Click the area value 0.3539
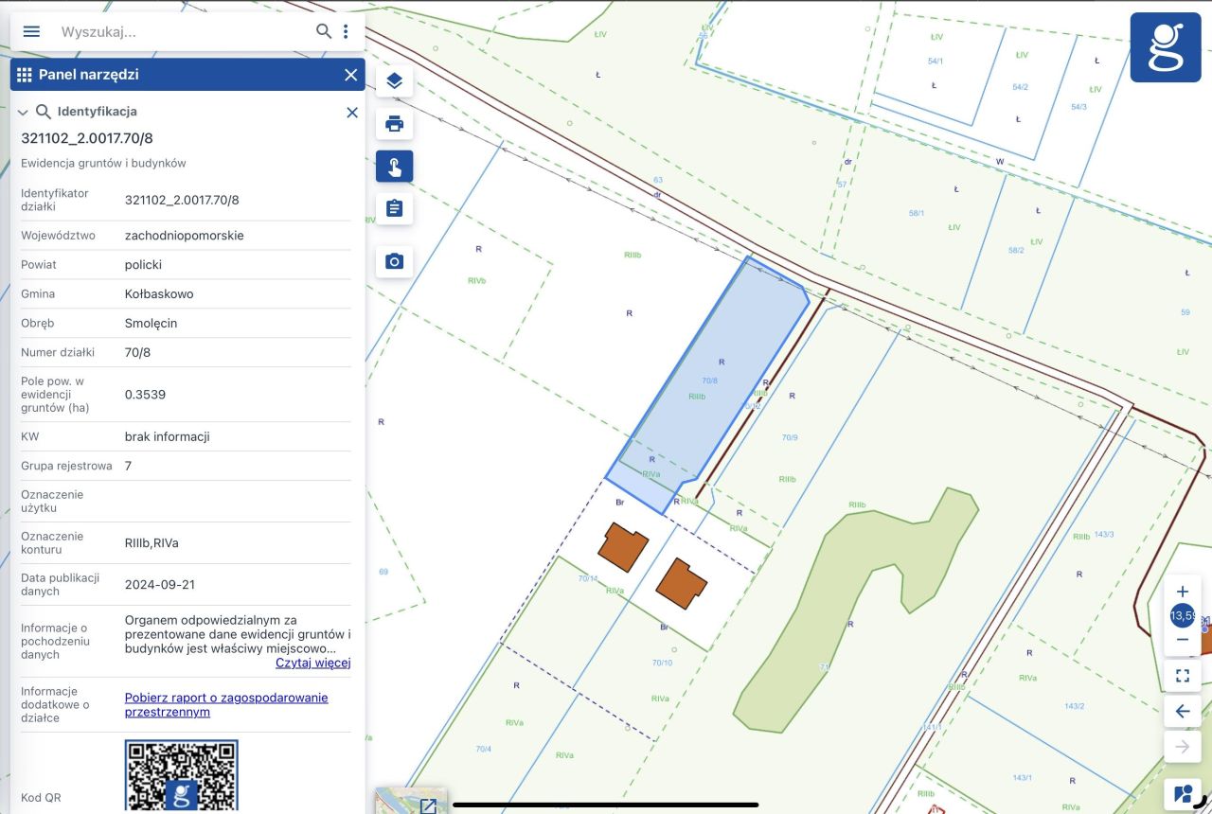This screenshot has height=814, width=1212. 145,395
